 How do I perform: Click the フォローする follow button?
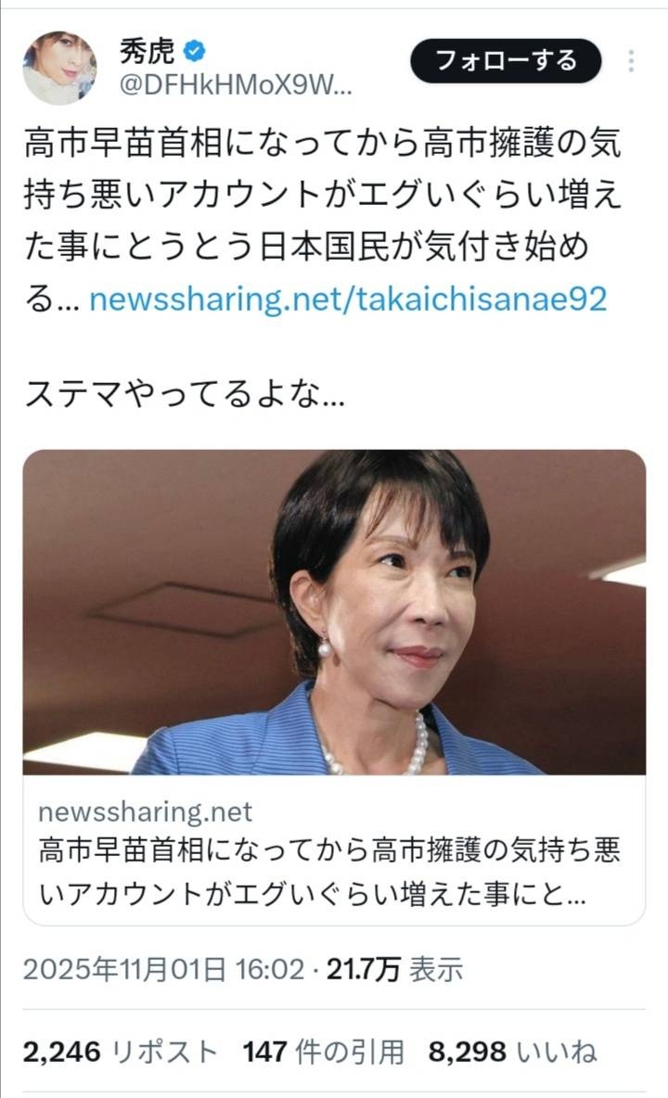(x=506, y=61)
